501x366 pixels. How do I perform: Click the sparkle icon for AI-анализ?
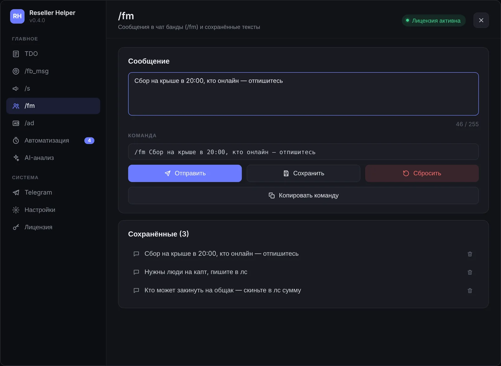pyautogui.click(x=16, y=158)
